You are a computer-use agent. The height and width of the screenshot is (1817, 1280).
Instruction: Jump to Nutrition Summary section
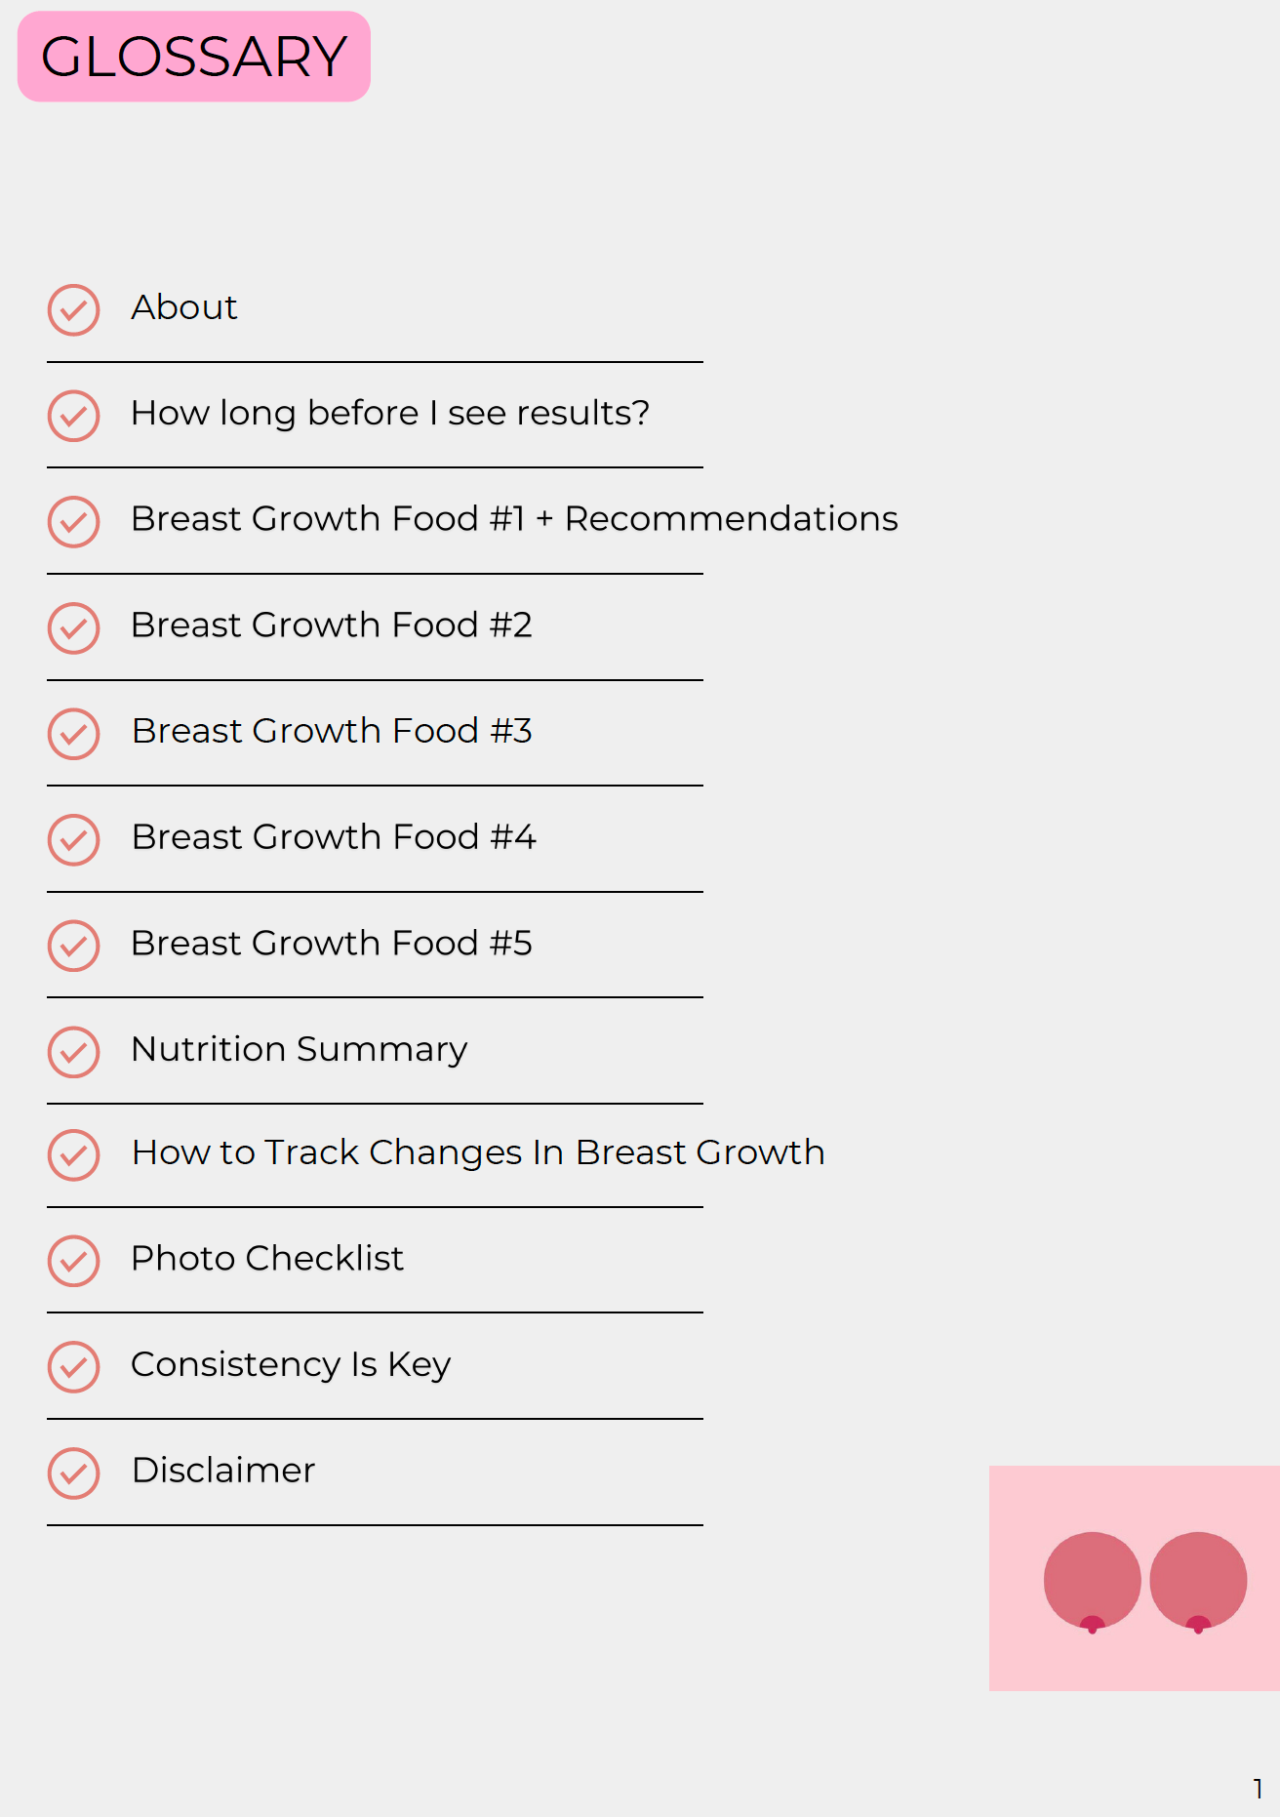pos(300,1050)
